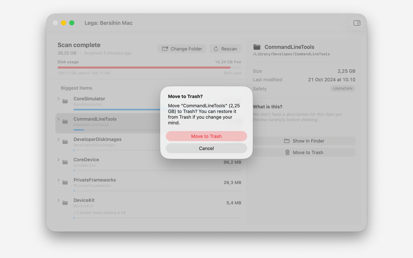Click the Biggest items section header
This screenshot has height=258, width=413.
click(x=76, y=88)
